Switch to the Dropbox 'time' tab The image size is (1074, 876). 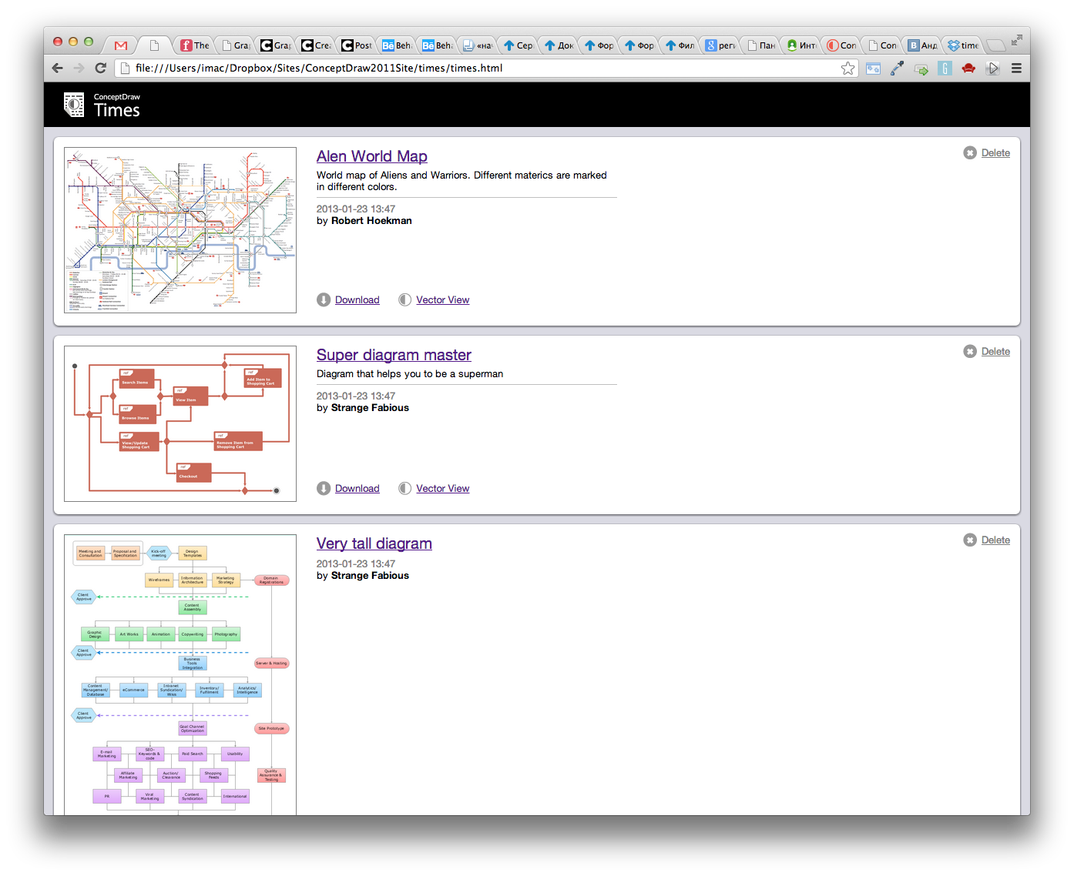tap(963, 45)
